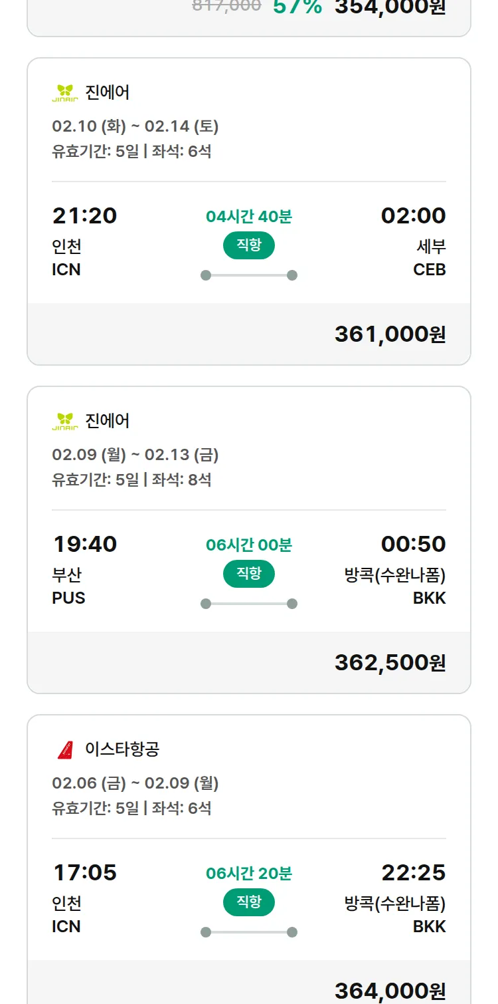Screen dimensions: 498x1004
Task: Open the Incheon to Cebu 21:20 departure
Action: pyautogui.click(x=84, y=216)
